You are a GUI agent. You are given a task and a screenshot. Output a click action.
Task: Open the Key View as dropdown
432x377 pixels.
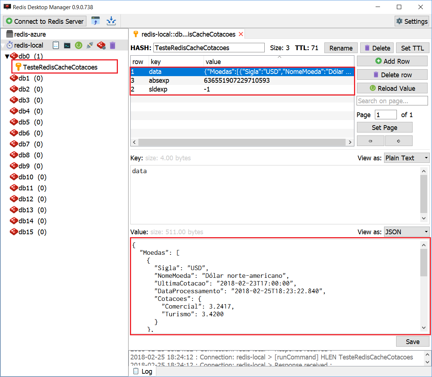406,158
